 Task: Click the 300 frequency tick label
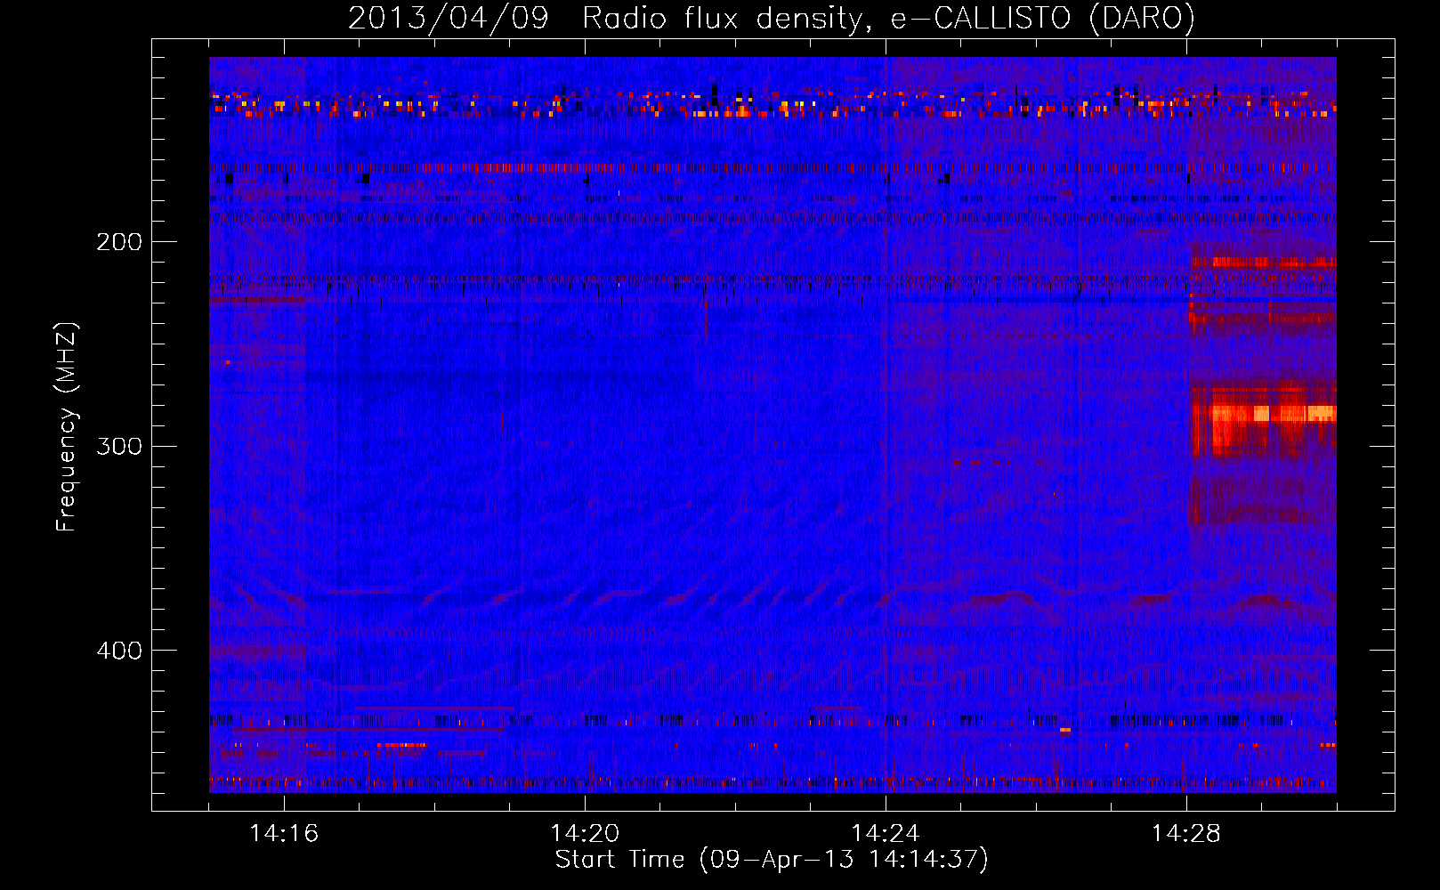[x=118, y=446]
